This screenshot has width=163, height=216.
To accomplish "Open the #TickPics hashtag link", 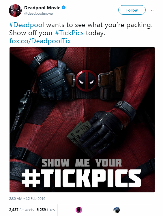I will 69,33.
